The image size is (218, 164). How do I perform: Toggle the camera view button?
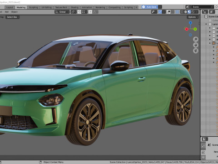click(196, 51)
